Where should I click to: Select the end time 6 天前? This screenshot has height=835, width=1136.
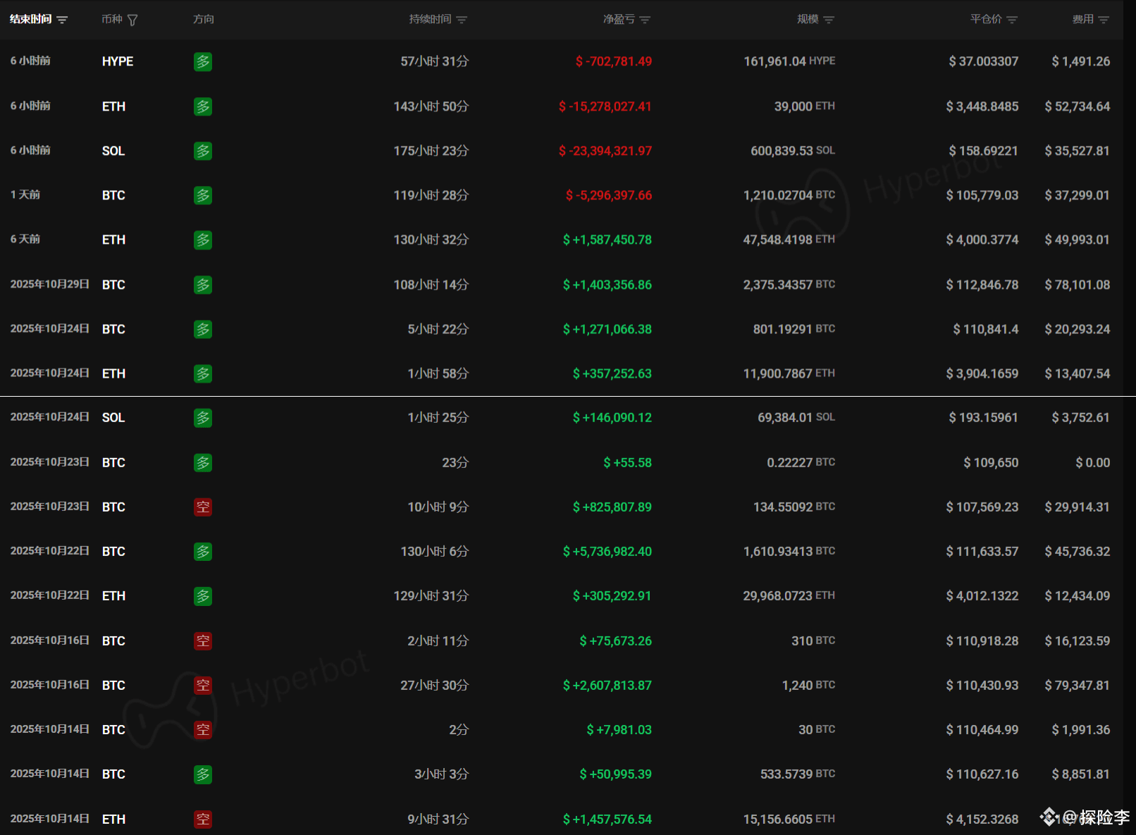click(x=25, y=240)
